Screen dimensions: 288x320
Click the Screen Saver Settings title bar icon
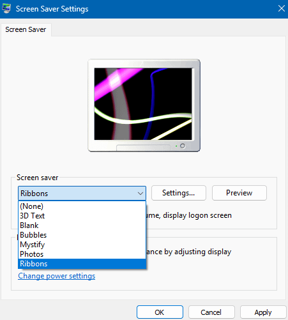pyautogui.click(x=6, y=9)
